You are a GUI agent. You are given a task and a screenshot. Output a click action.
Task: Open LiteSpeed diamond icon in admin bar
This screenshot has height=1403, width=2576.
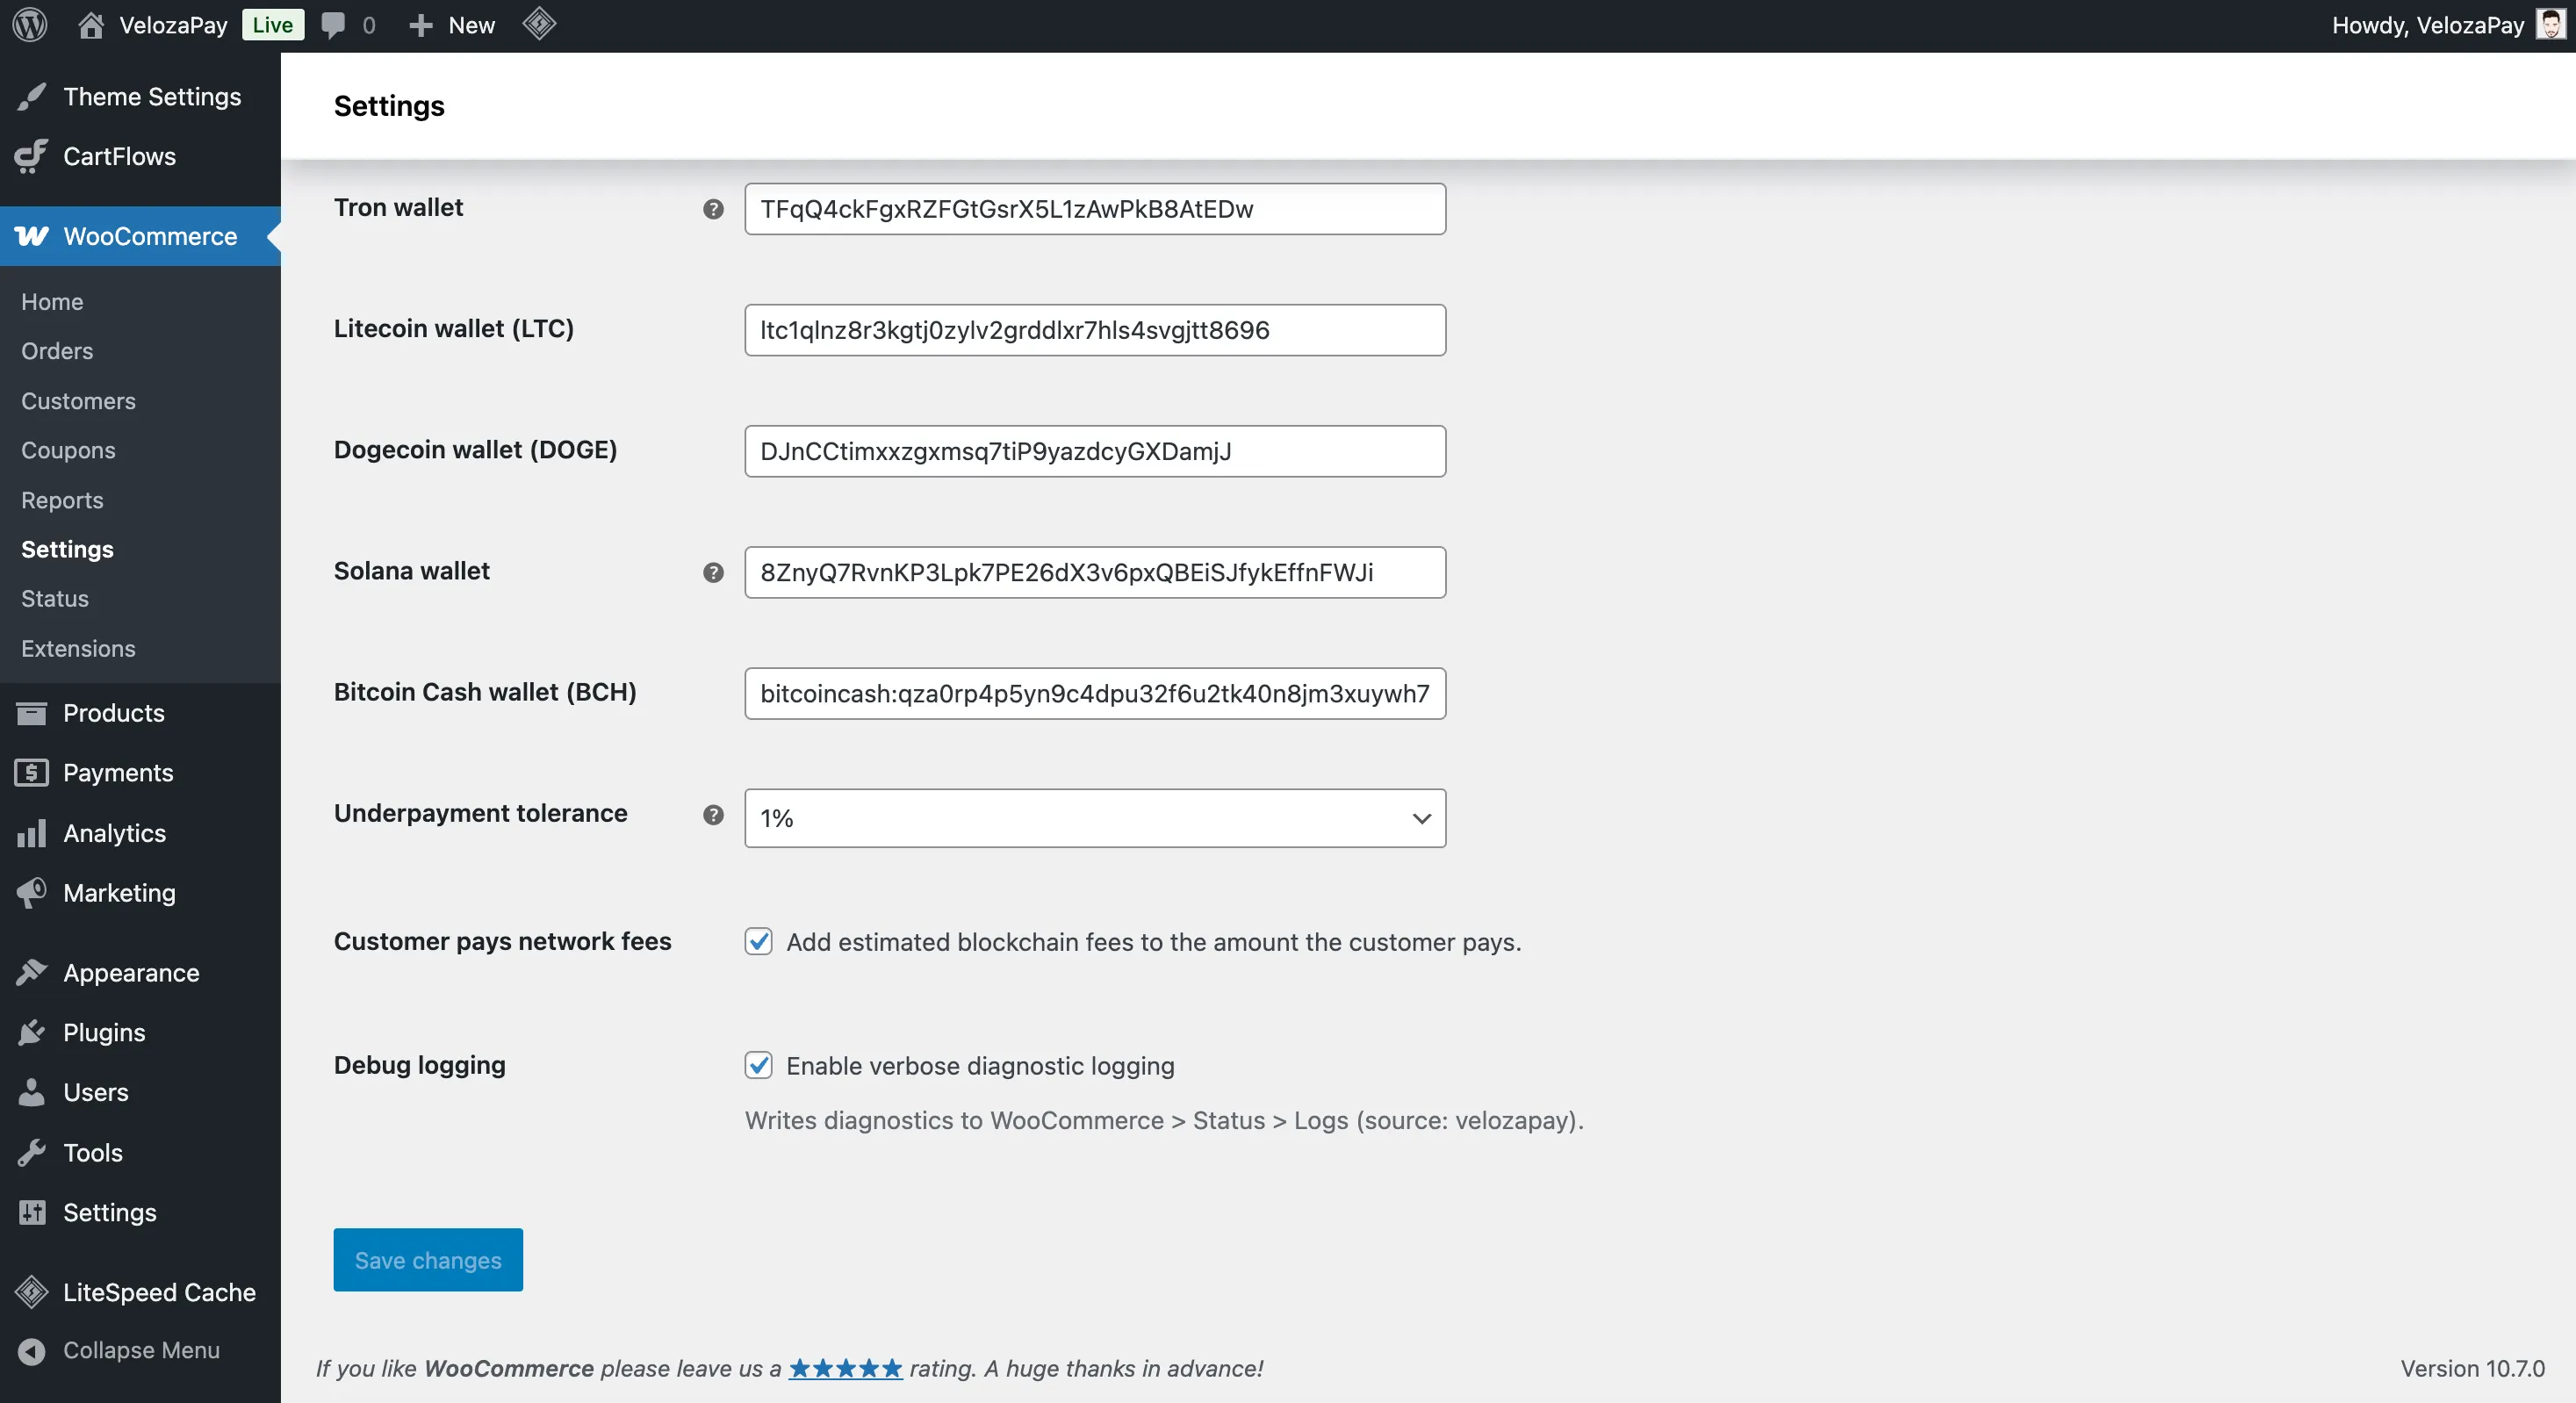pos(539,24)
